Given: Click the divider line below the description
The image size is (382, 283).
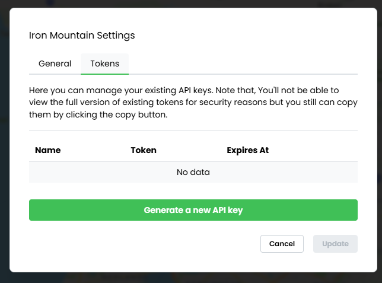Looking at the screenshot, I should tap(193, 130).
